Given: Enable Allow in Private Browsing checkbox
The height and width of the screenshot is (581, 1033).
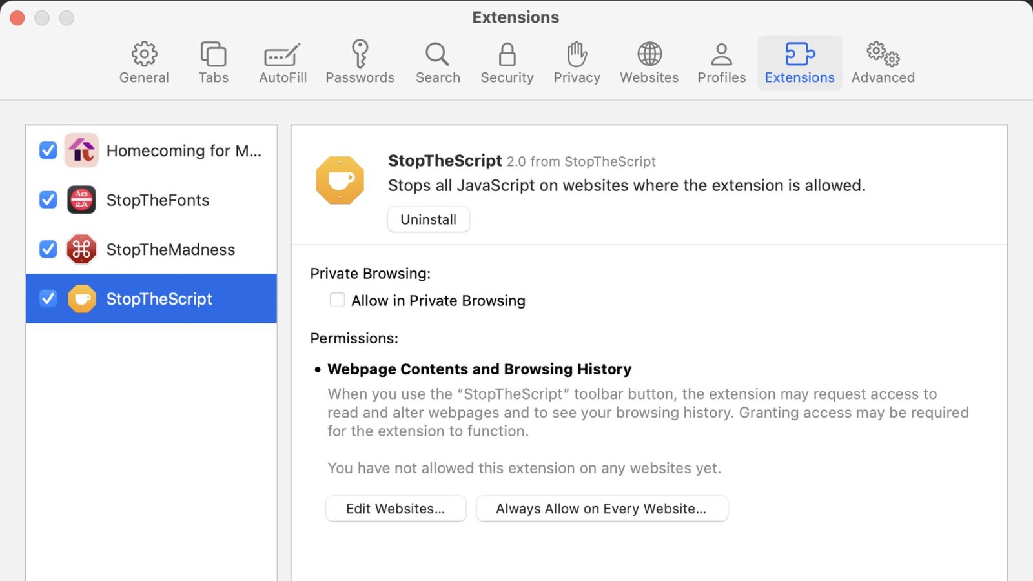Looking at the screenshot, I should [337, 300].
